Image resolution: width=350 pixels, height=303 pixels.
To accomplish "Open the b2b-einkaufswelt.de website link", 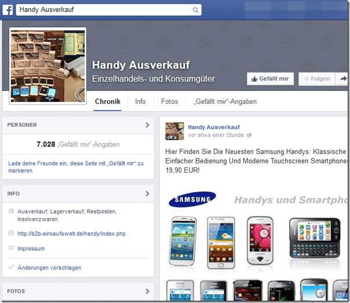I will point(71,233).
